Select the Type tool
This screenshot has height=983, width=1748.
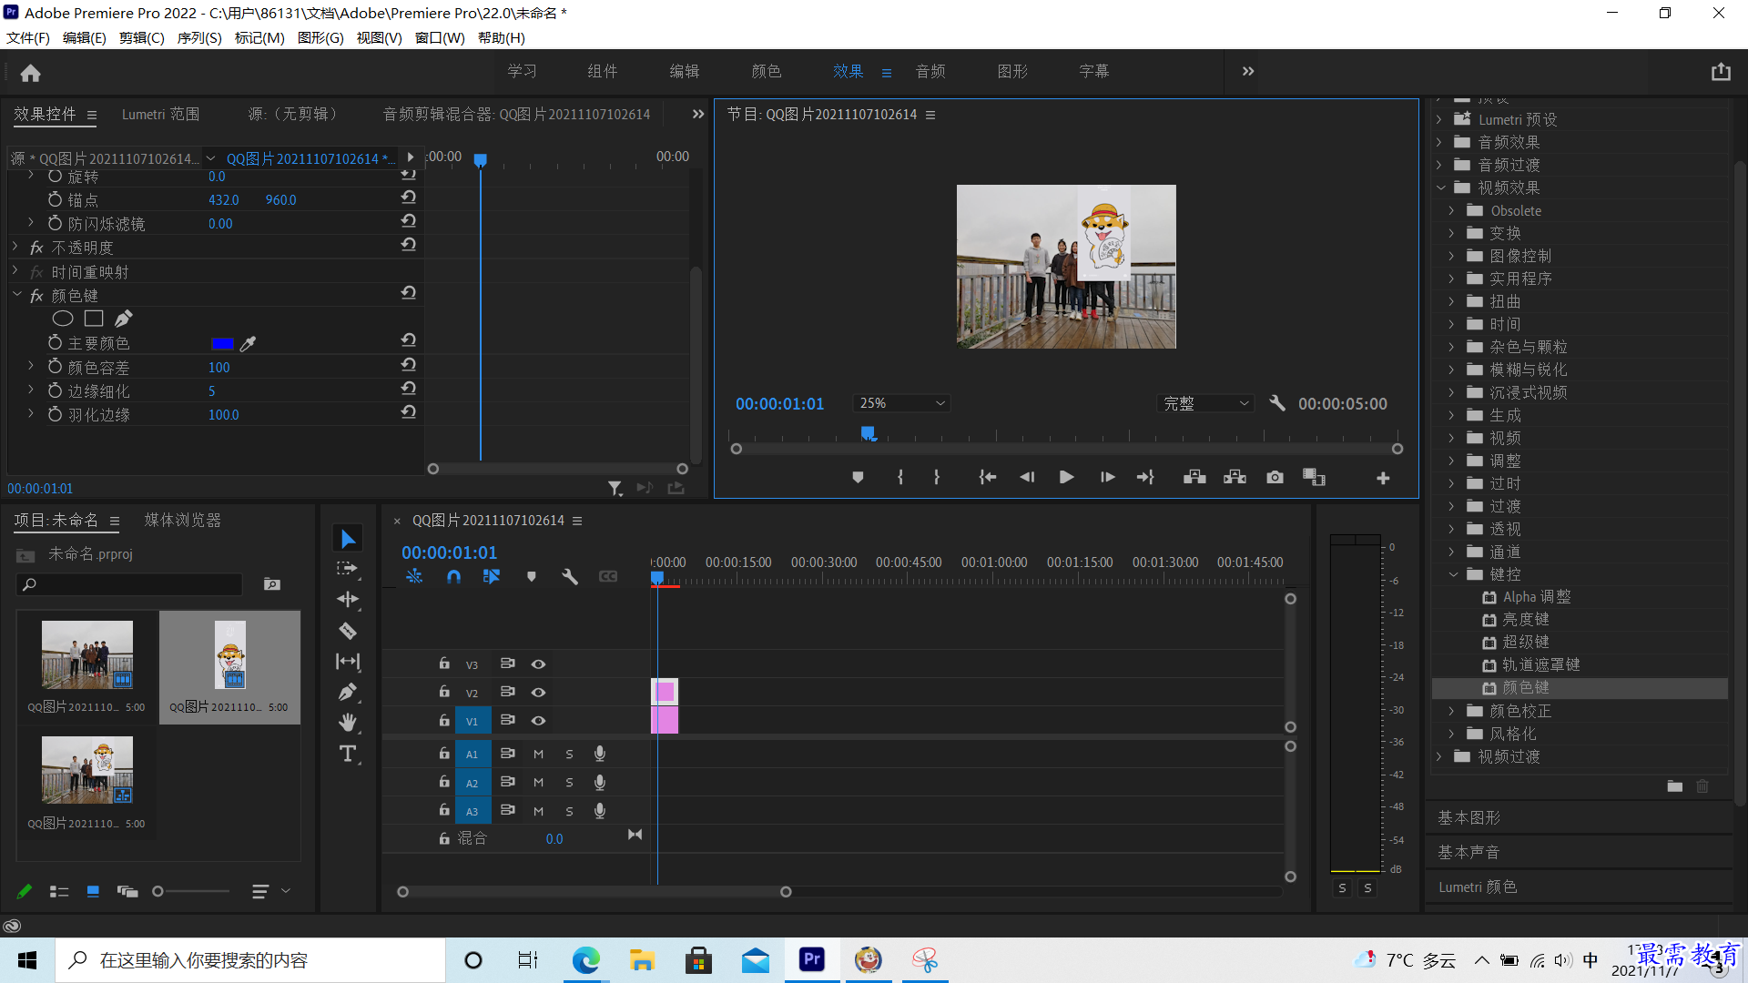point(348,754)
